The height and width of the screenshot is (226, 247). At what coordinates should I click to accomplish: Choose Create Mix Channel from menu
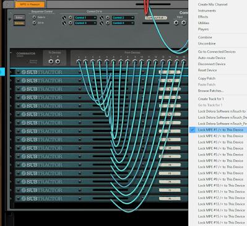212,4
